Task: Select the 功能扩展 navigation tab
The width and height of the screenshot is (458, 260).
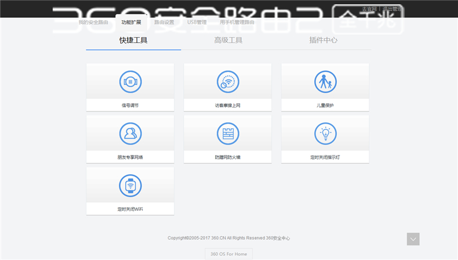Action: [x=131, y=22]
